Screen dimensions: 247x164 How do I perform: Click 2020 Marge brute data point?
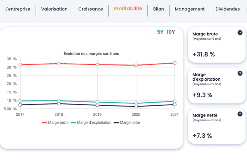tap(136, 65)
